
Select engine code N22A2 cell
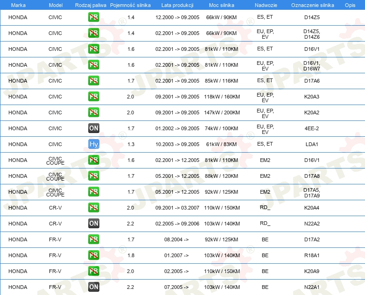(312, 224)
